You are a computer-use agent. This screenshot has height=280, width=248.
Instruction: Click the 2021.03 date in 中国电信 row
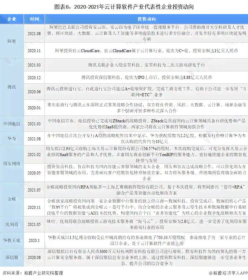pyautogui.click(x=34, y=124)
